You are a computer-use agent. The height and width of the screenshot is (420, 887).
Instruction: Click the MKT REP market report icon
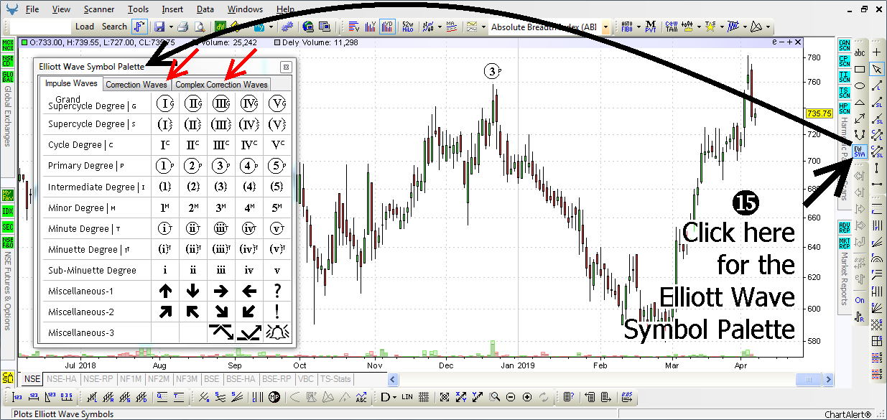pyautogui.click(x=844, y=243)
